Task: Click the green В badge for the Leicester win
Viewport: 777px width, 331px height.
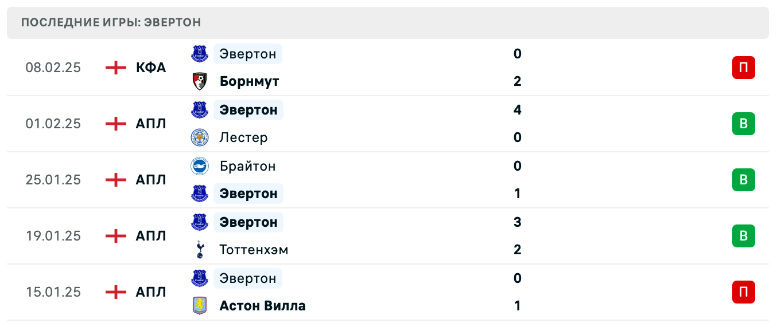Action: [744, 123]
